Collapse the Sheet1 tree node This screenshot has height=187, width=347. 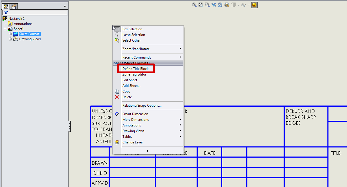pos(5,29)
